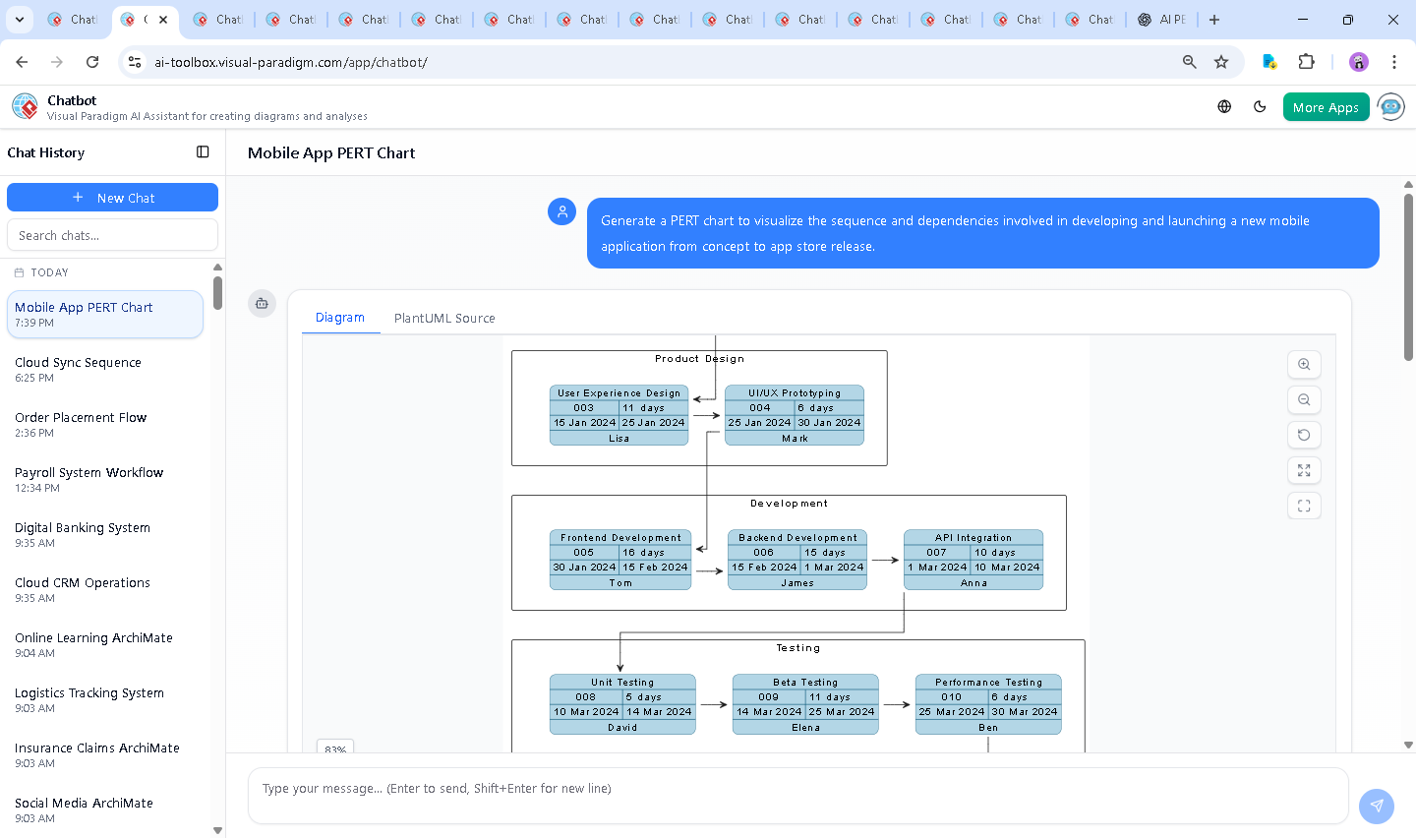Open the More Apps button

click(1326, 107)
